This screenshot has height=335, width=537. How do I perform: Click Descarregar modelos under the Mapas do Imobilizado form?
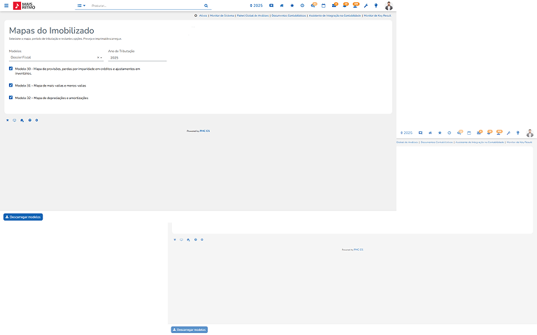point(23,217)
